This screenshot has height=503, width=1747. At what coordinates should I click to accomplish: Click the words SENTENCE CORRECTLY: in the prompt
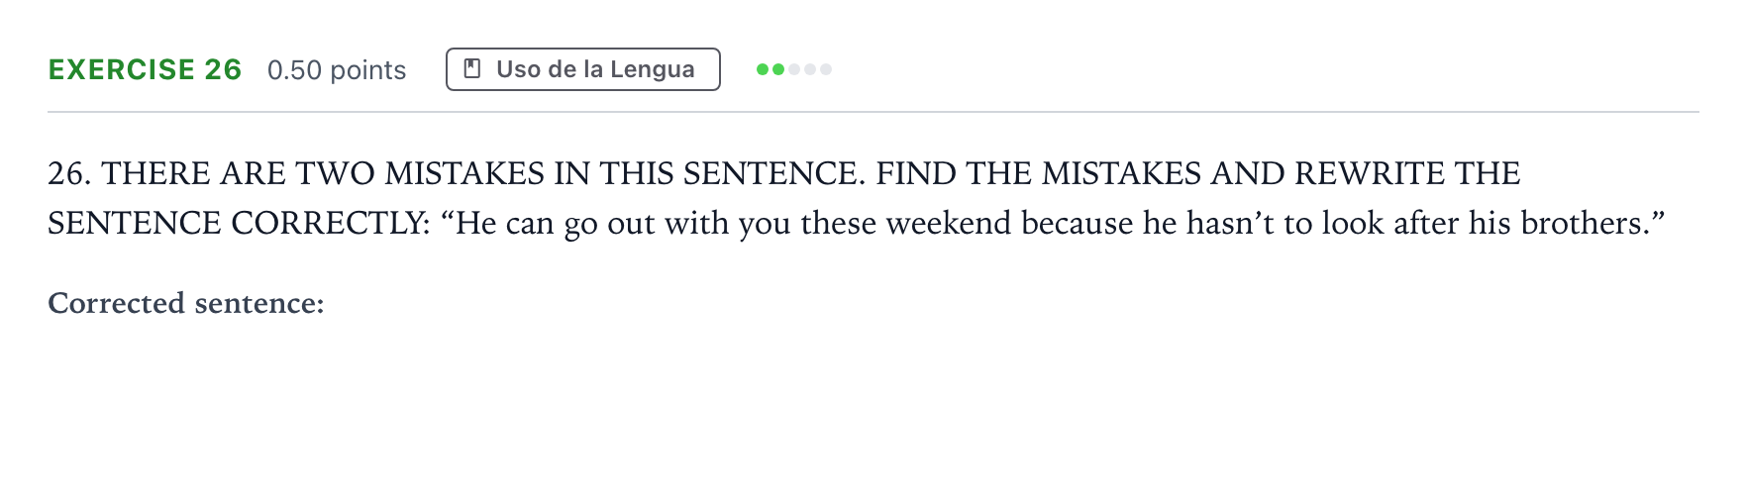click(239, 223)
